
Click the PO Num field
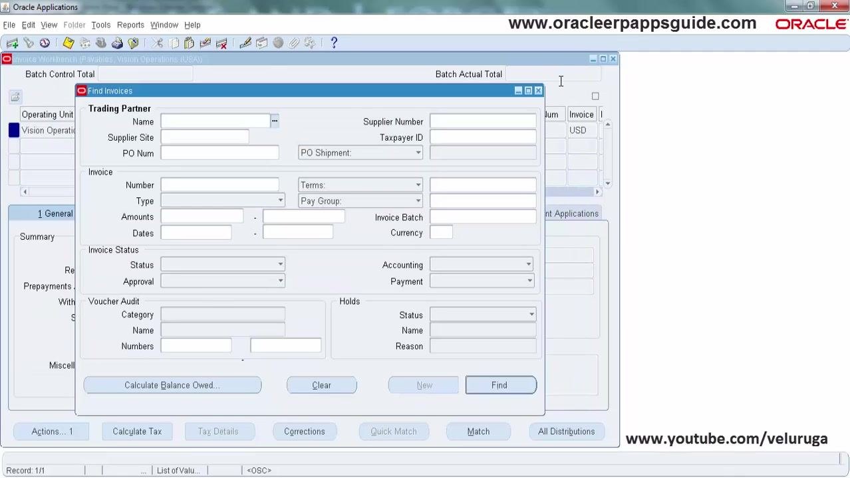click(219, 153)
